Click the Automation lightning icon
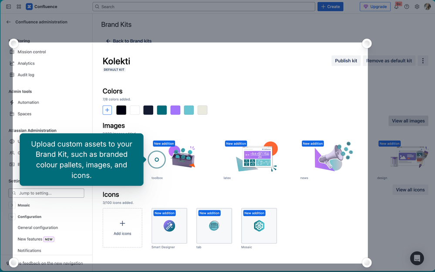The width and height of the screenshot is (435, 272). (12, 103)
